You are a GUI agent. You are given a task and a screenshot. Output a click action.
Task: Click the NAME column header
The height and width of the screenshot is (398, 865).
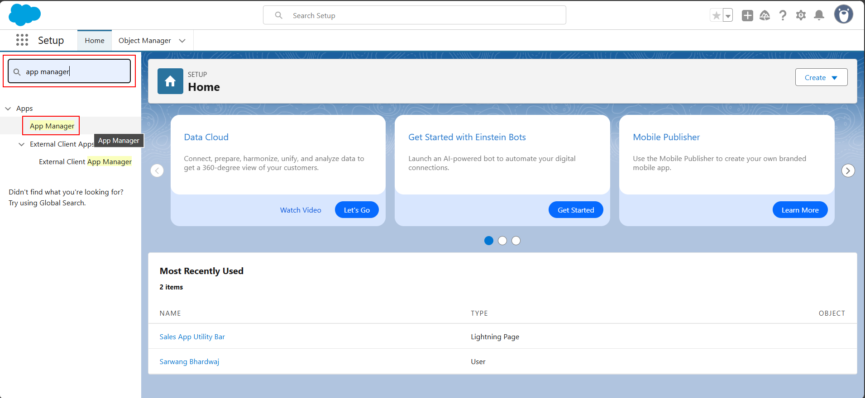coord(170,313)
